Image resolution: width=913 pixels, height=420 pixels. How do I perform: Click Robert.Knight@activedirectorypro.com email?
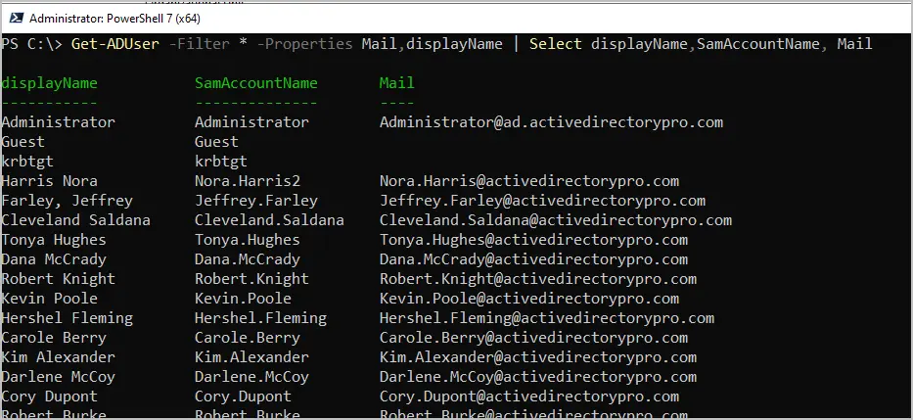538,279
